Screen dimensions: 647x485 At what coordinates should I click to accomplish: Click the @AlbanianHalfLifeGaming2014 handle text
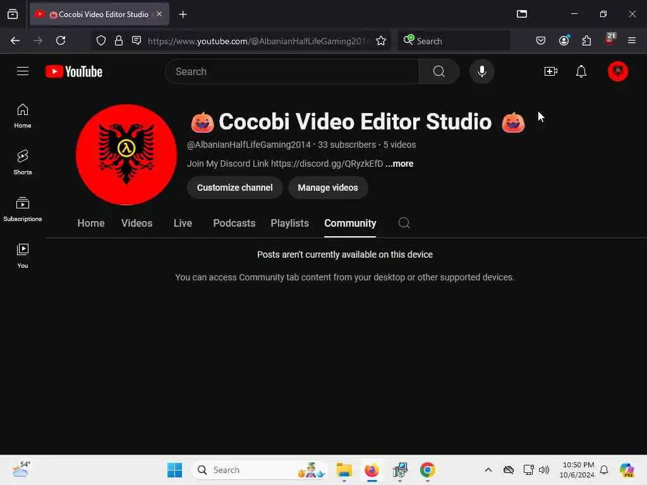(x=249, y=145)
